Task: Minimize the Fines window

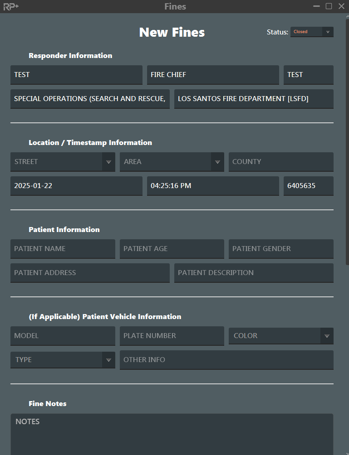Action: point(316,6)
